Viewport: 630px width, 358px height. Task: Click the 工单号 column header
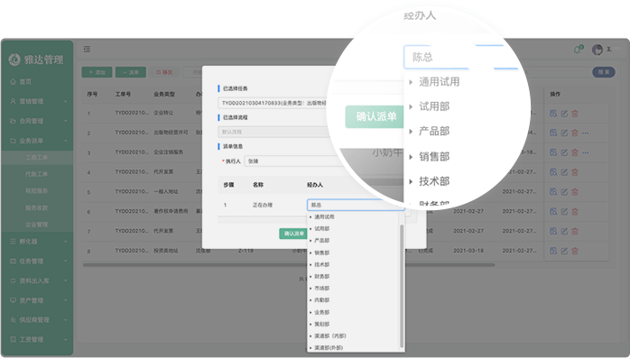pos(123,94)
